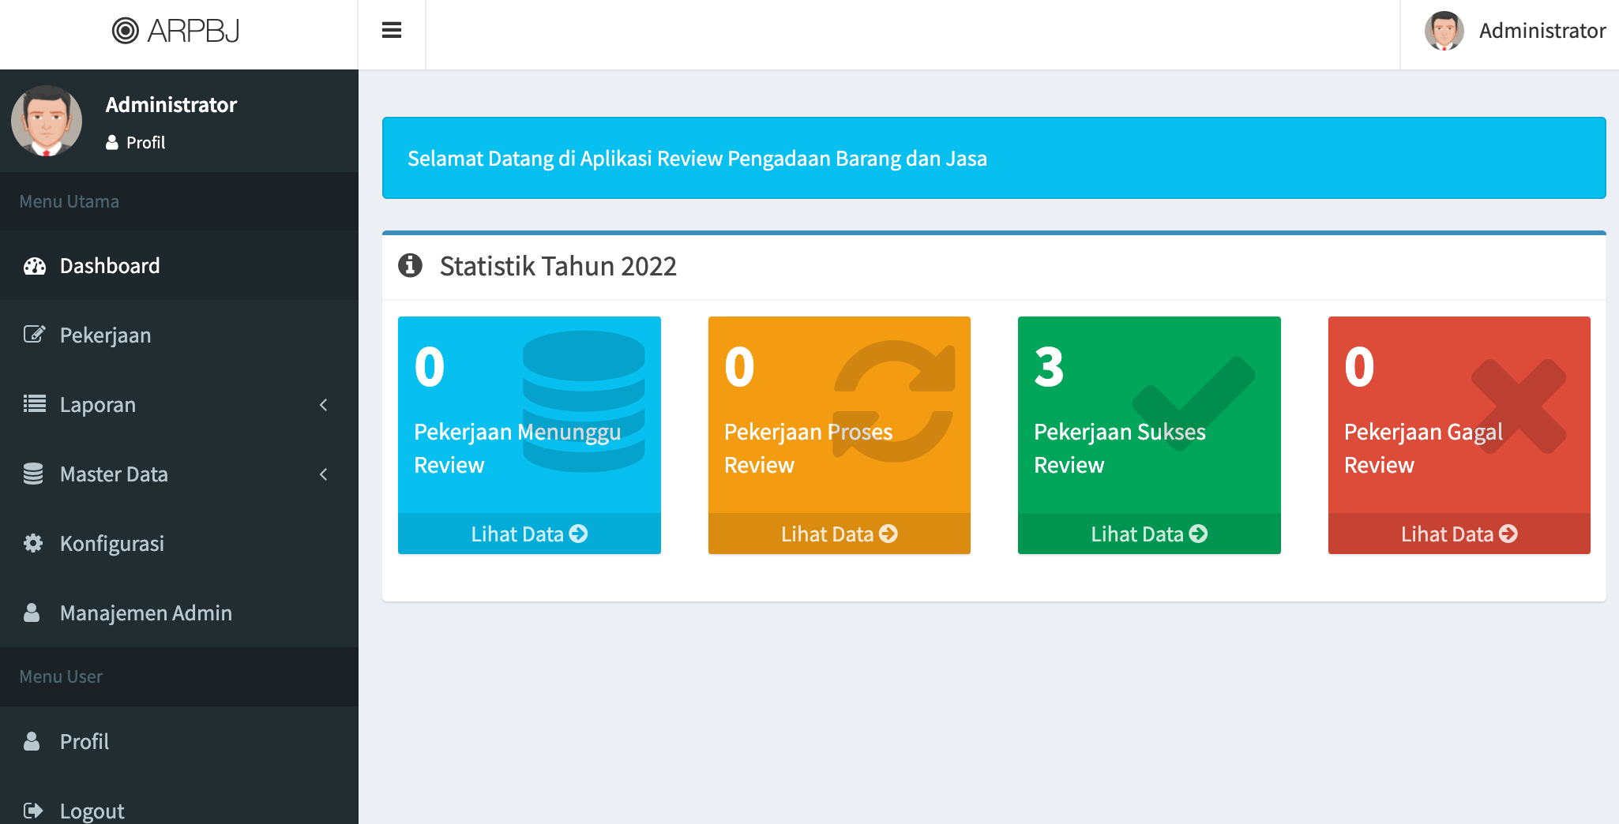Click Lihat Data on red Gagal card
The height and width of the screenshot is (824, 1619).
click(x=1459, y=534)
